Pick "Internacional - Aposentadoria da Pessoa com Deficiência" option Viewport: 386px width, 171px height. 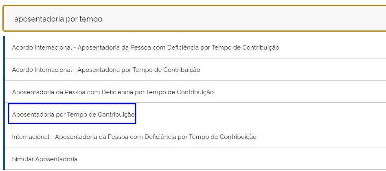click(134, 137)
